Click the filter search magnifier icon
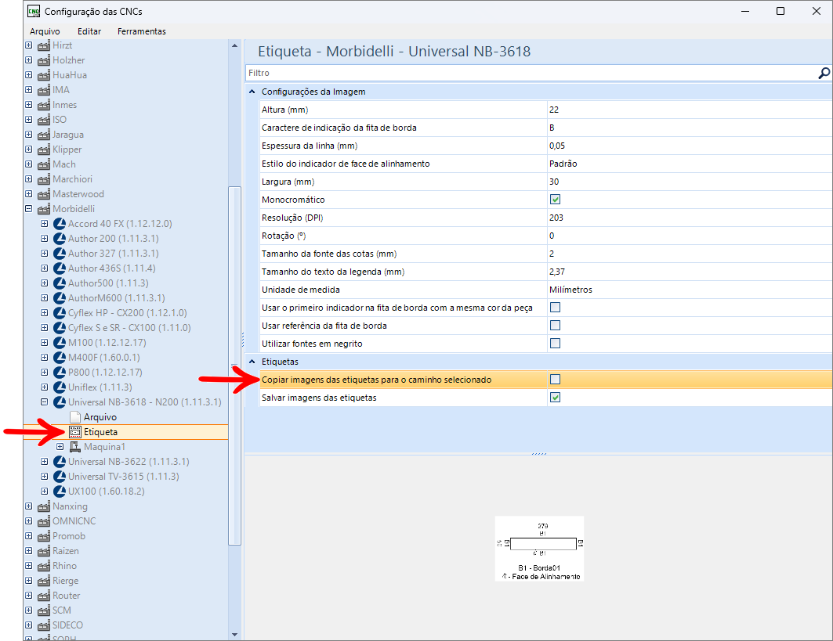The image size is (833, 641). (x=824, y=74)
